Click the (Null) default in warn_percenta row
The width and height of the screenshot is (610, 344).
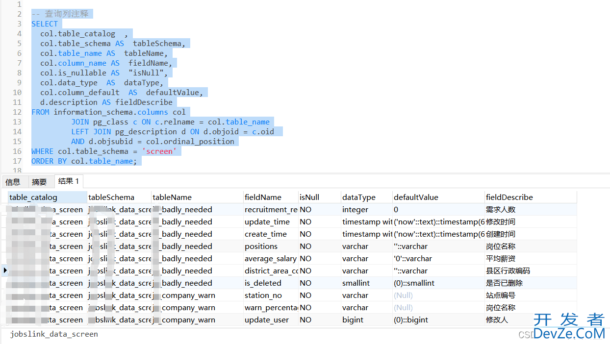coord(438,307)
